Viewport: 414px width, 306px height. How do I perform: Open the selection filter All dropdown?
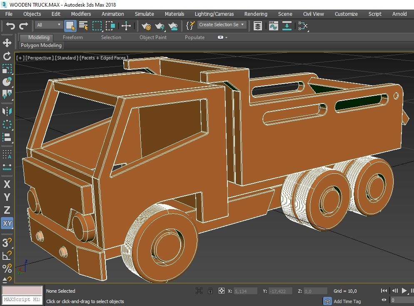click(x=49, y=25)
